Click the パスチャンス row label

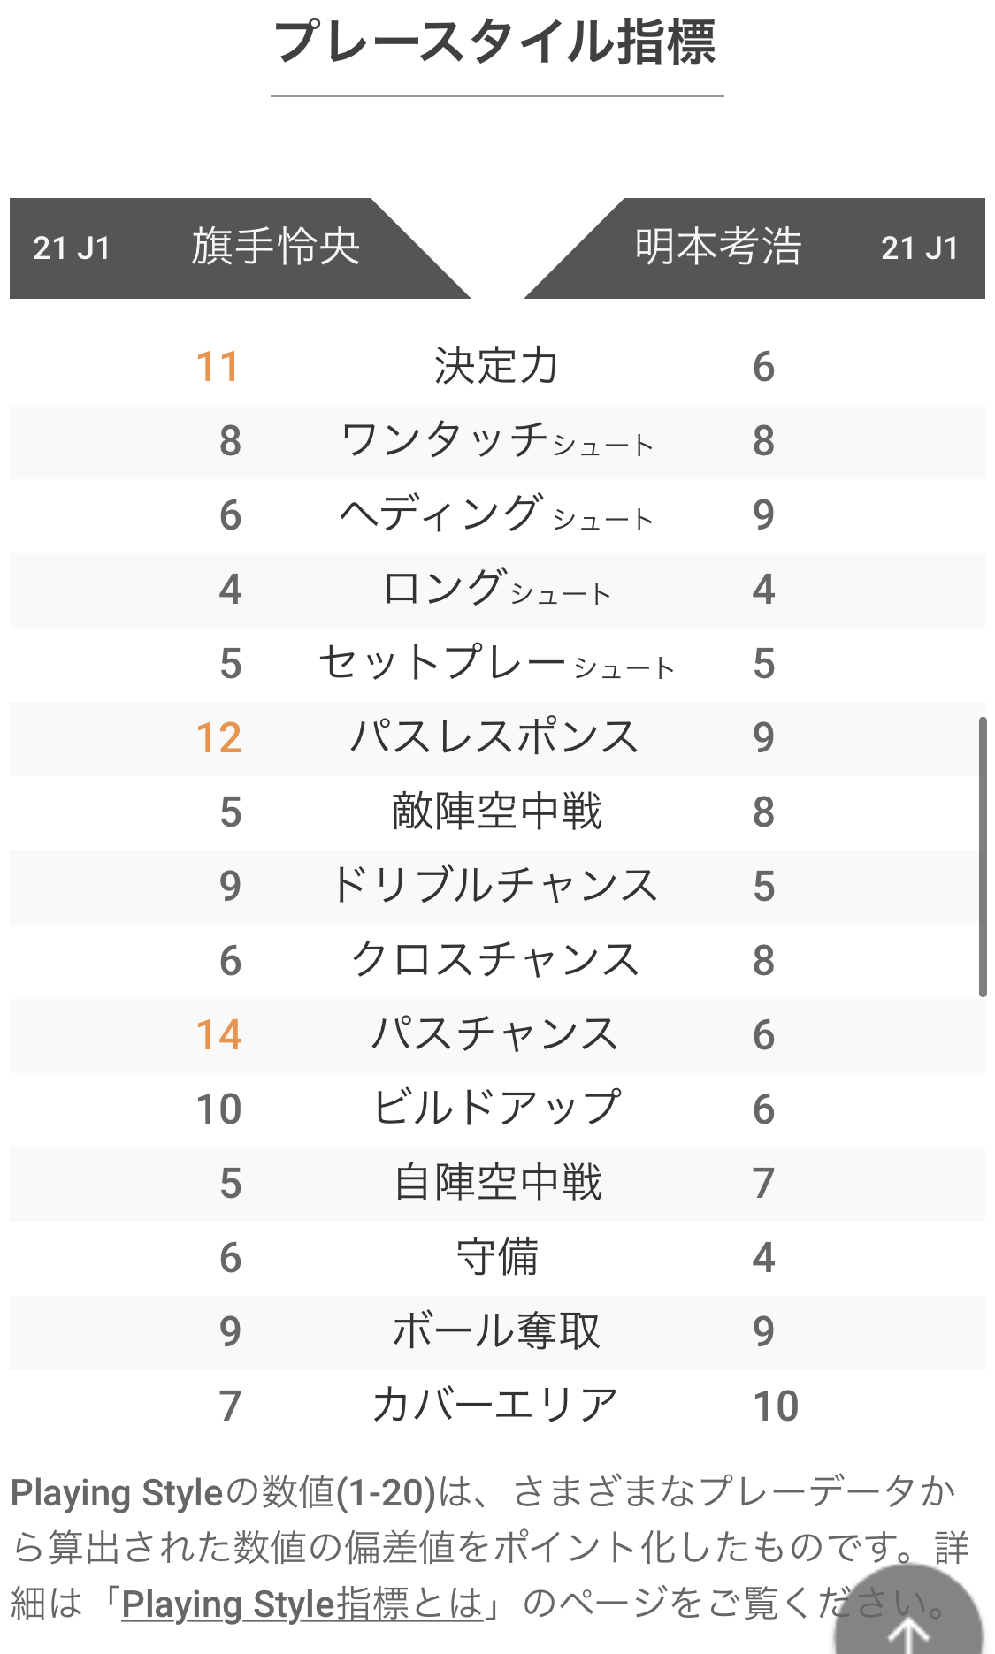tap(495, 1034)
